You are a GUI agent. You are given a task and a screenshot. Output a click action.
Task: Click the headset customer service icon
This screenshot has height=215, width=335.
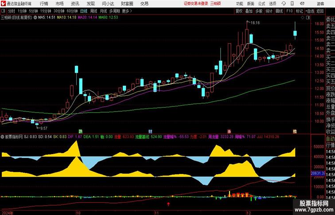[284, 4]
